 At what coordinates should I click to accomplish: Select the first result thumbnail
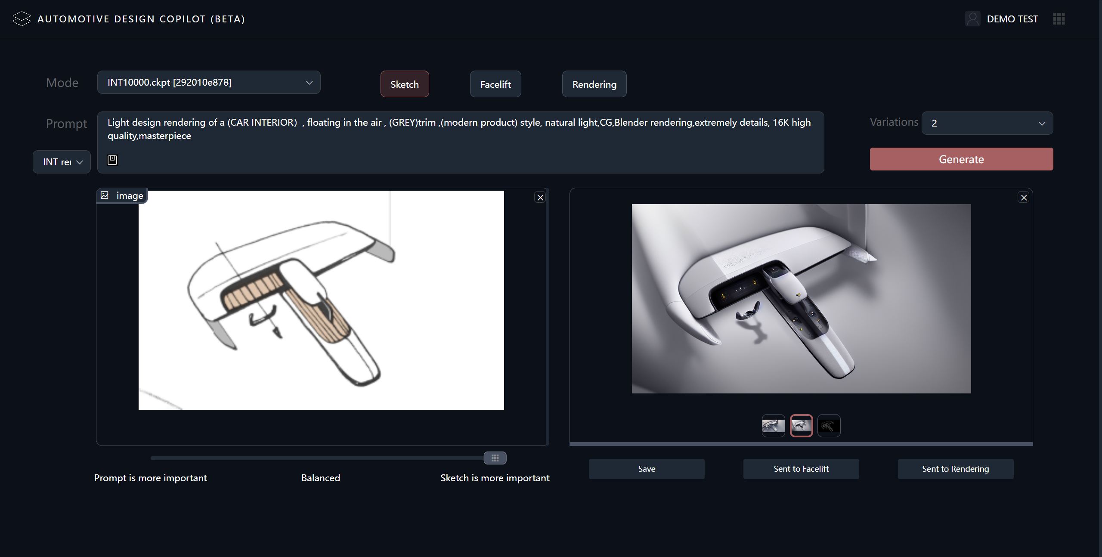773,426
